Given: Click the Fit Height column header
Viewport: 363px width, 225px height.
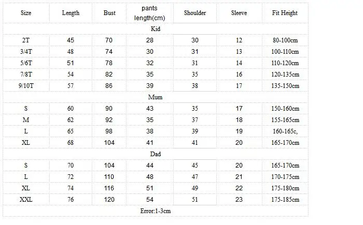Looking at the screenshot, I should [x=285, y=13].
